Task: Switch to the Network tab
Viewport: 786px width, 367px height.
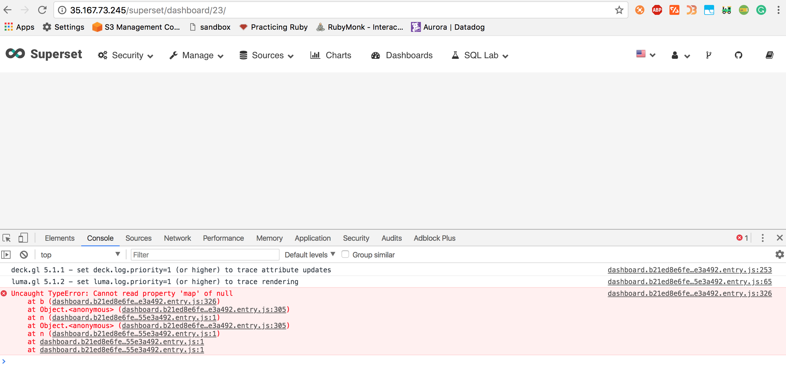Action: pos(177,238)
